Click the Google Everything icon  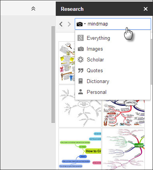81,38
